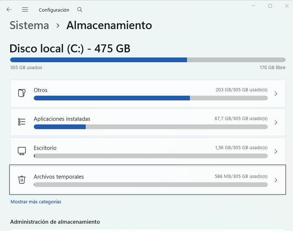Open Mostrar más categorías
This screenshot has width=293, height=231.
pos(36,202)
